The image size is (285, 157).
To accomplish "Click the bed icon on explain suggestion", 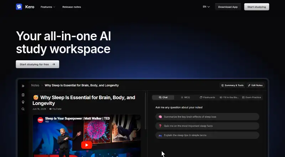I will tap(160, 135).
